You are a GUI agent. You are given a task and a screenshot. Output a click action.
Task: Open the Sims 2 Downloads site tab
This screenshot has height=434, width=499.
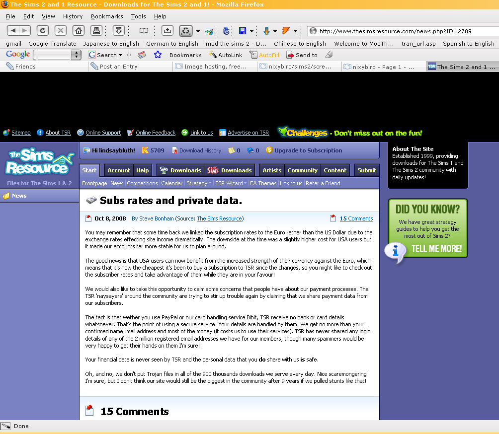click(x=180, y=170)
